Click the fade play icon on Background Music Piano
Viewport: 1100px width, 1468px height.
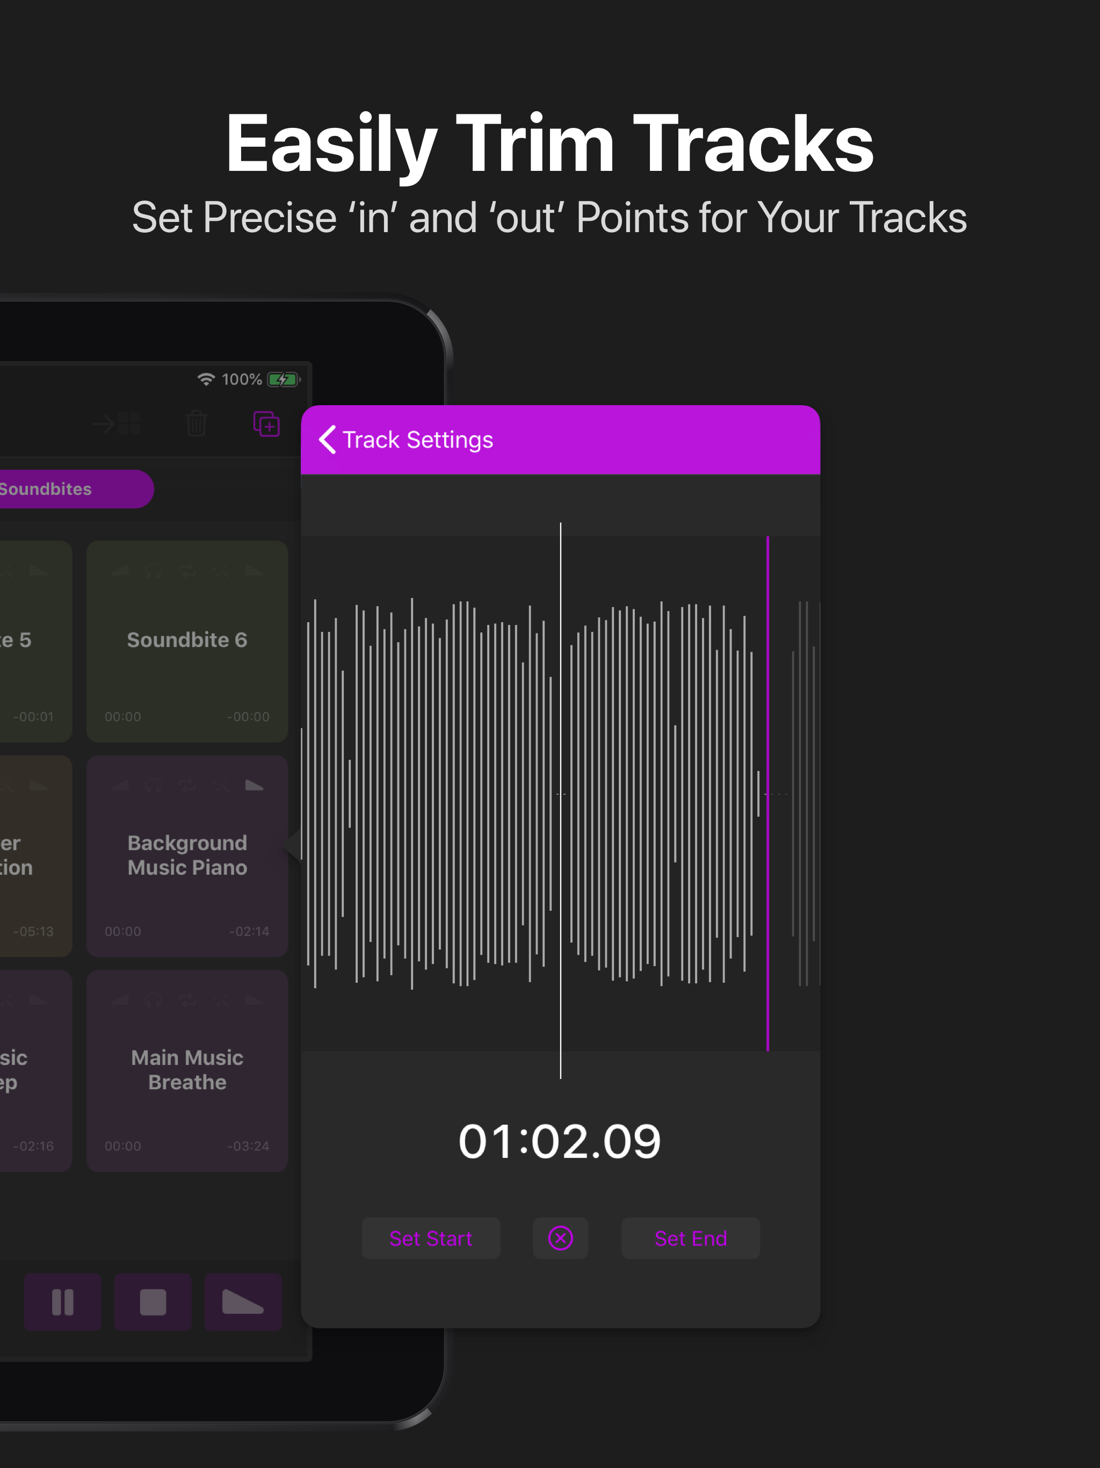click(x=255, y=785)
